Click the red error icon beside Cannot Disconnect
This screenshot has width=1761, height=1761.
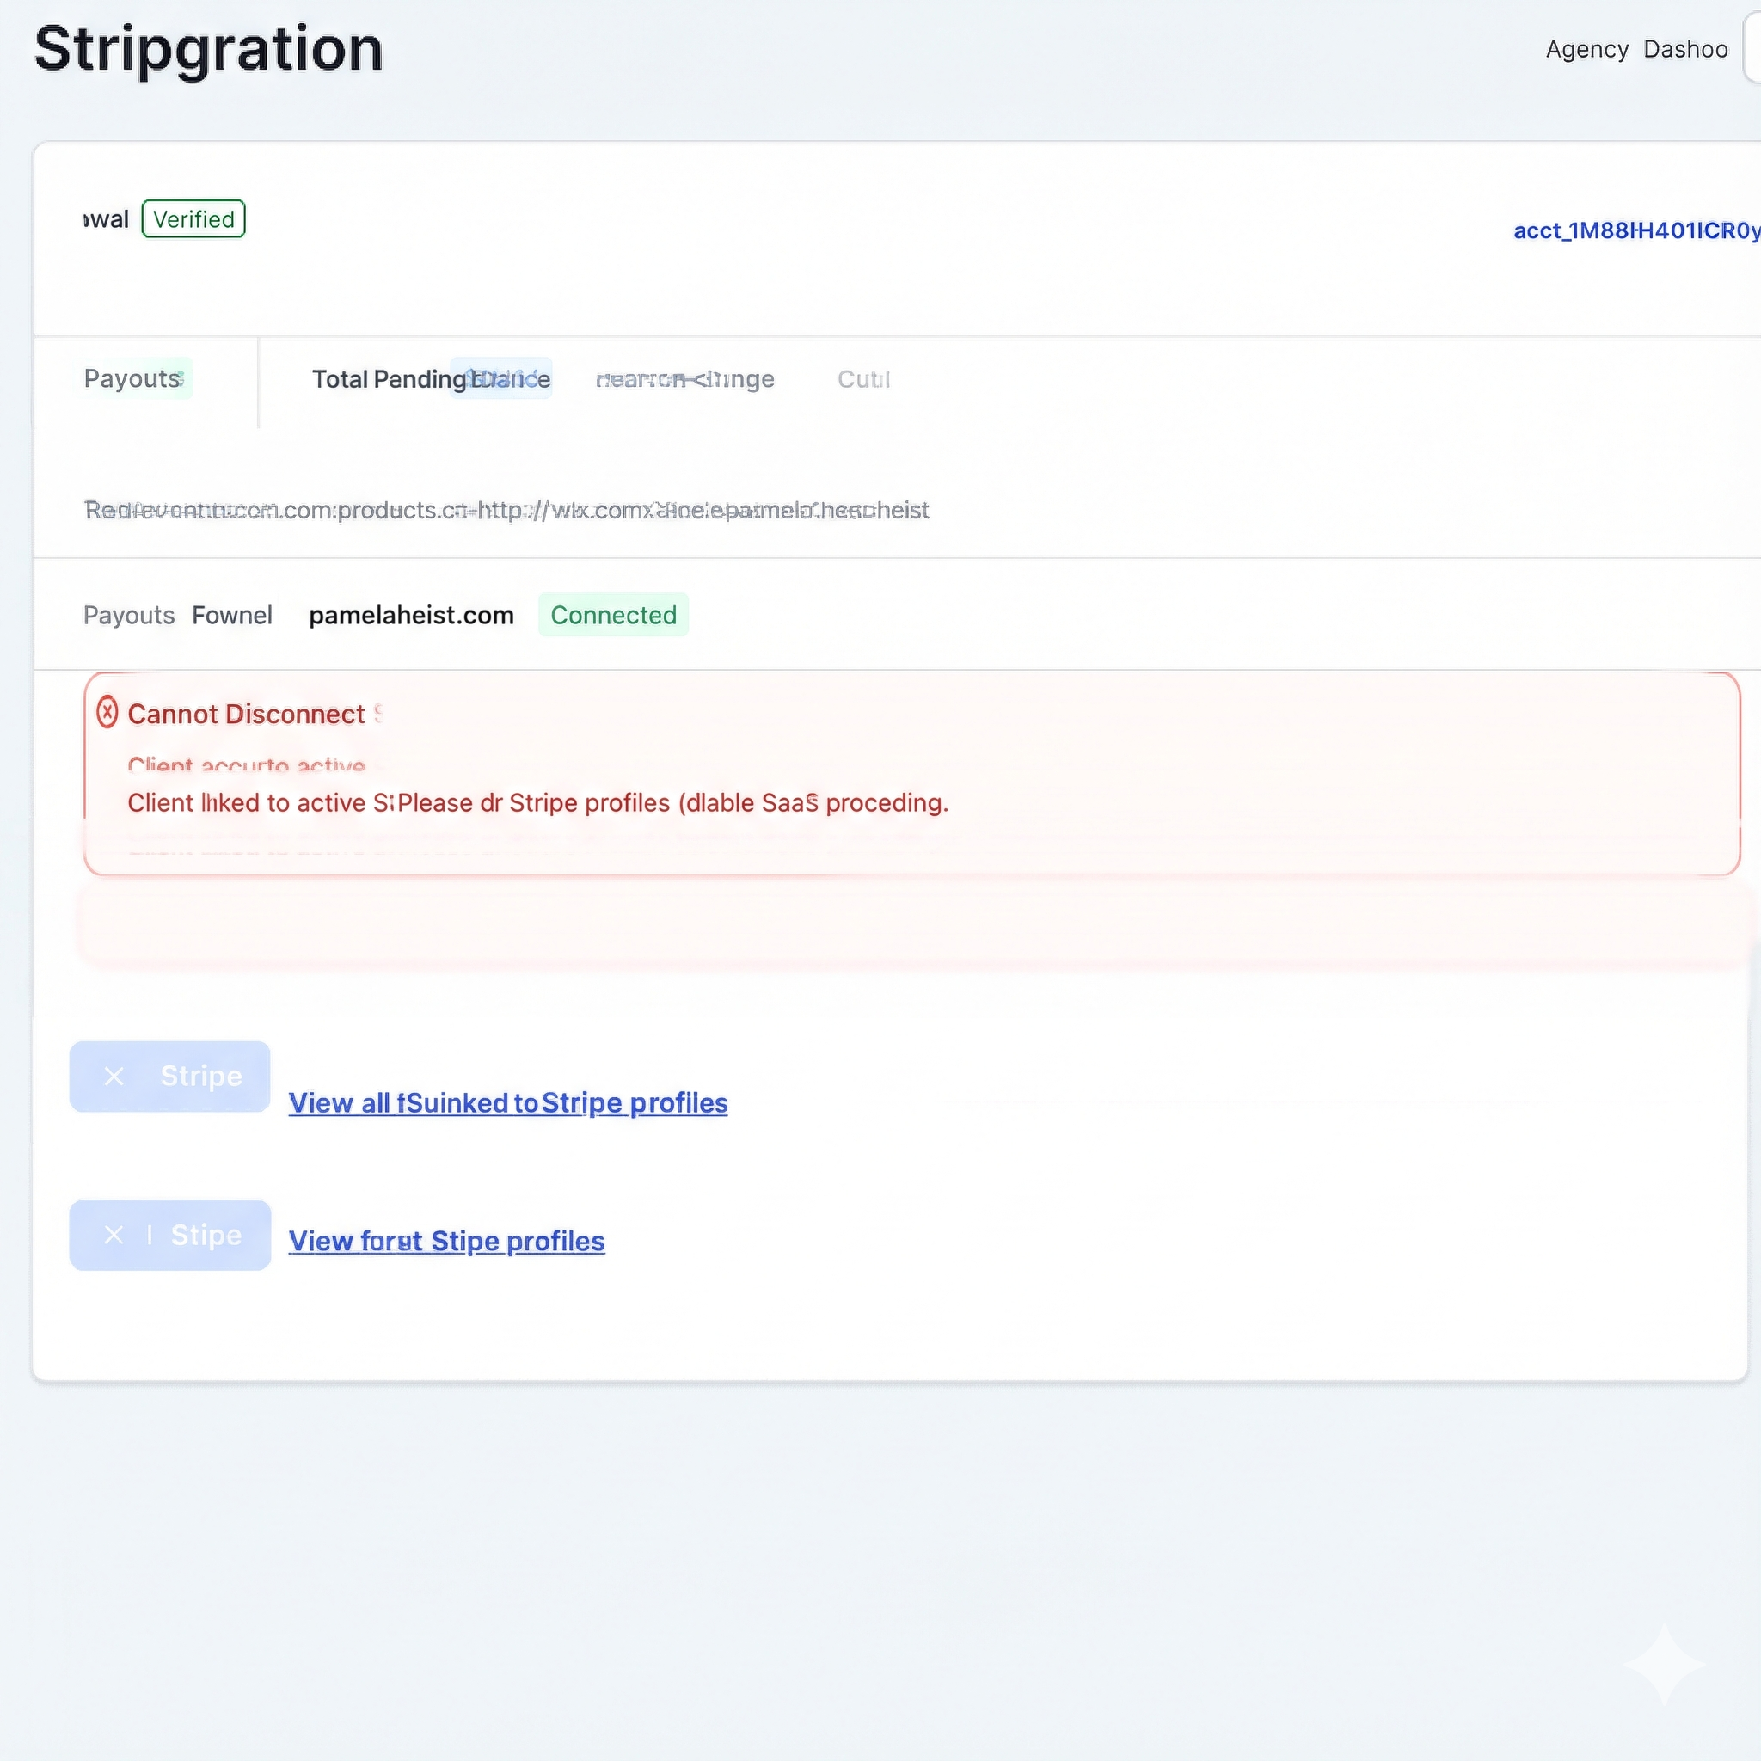tap(107, 712)
